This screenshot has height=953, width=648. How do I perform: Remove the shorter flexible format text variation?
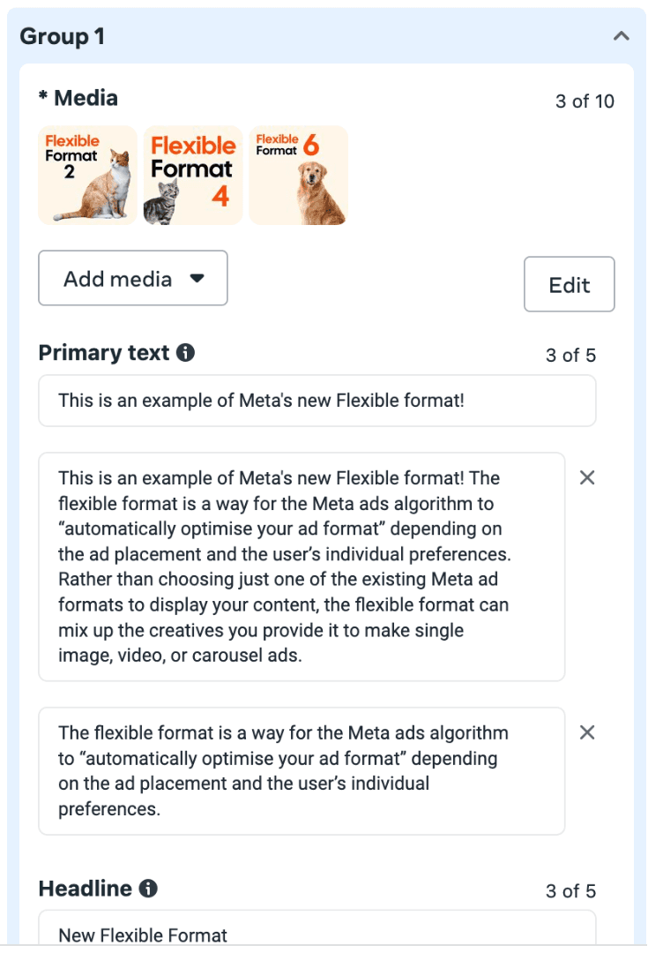click(587, 732)
